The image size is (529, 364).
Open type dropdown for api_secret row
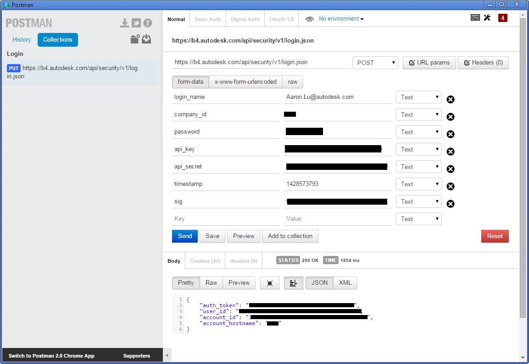pos(419,167)
